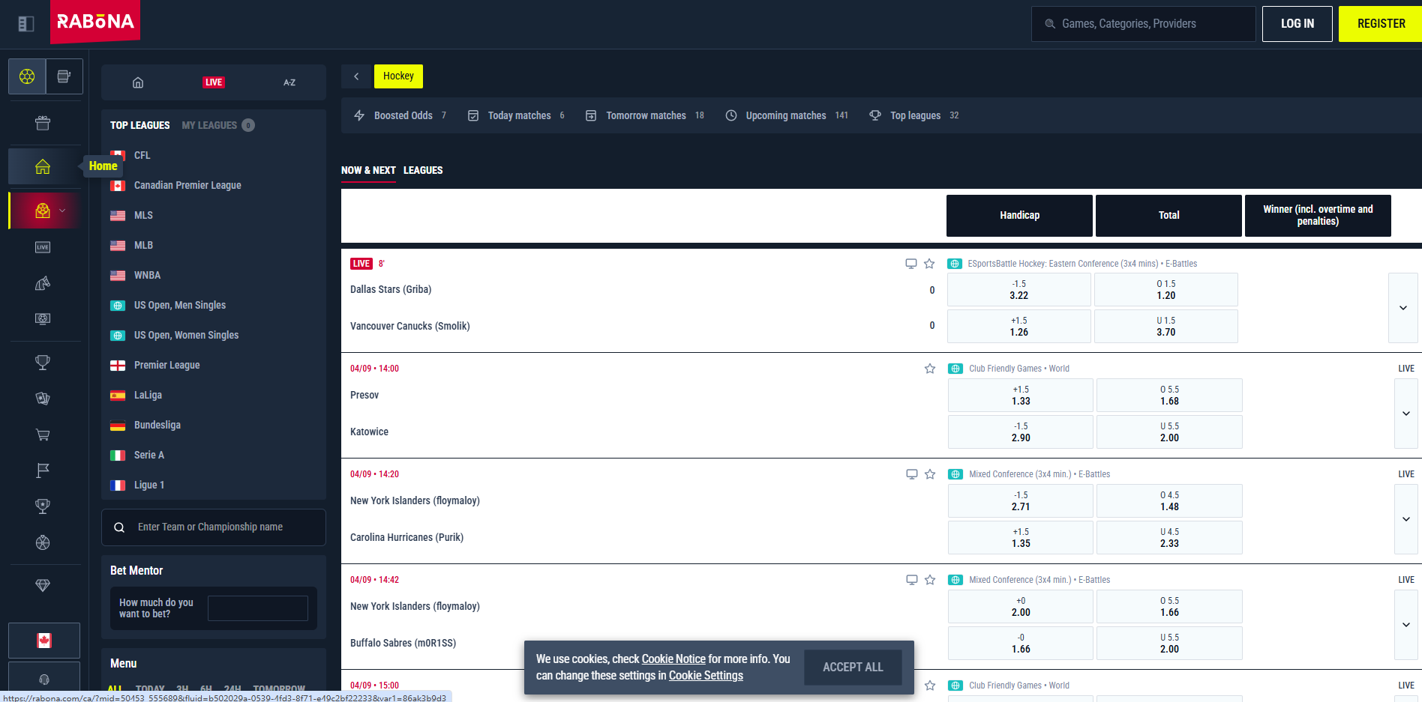The width and height of the screenshot is (1422, 702).
Task: Select the Handicap market column
Action: (x=1019, y=216)
